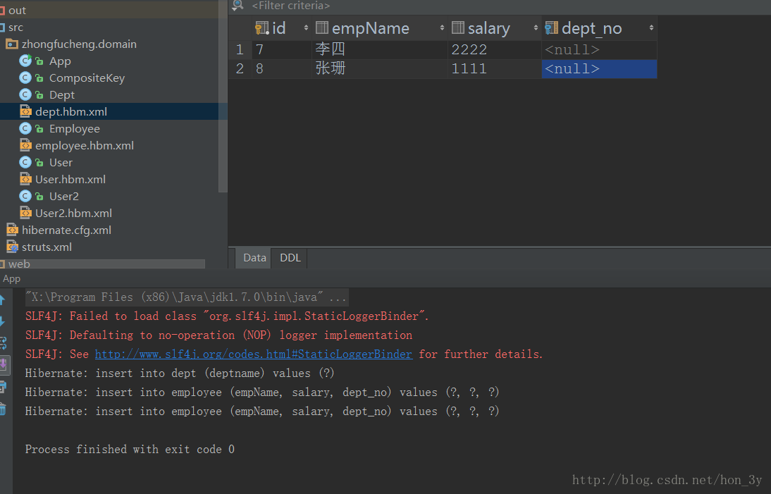
Task: Click the salary column header icon
Action: pyautogui.click(x=458, y=28)
